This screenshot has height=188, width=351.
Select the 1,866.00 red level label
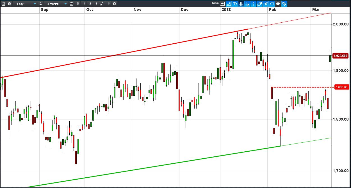click(x=341, y=87)
